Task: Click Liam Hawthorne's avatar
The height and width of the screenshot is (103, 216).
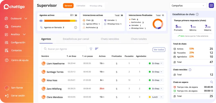Action: [x=44, y=63]
